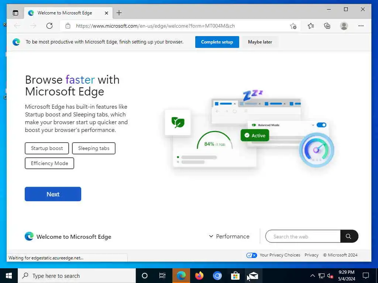Expand the Performance dropdown

229,236
